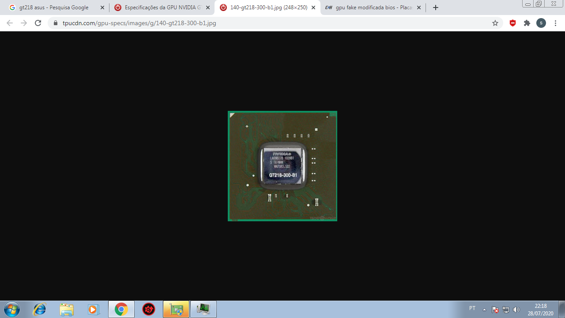565x318 pixels.
Task: Switch to the gpu fake modificada bios tab
Action: (373, 8)
